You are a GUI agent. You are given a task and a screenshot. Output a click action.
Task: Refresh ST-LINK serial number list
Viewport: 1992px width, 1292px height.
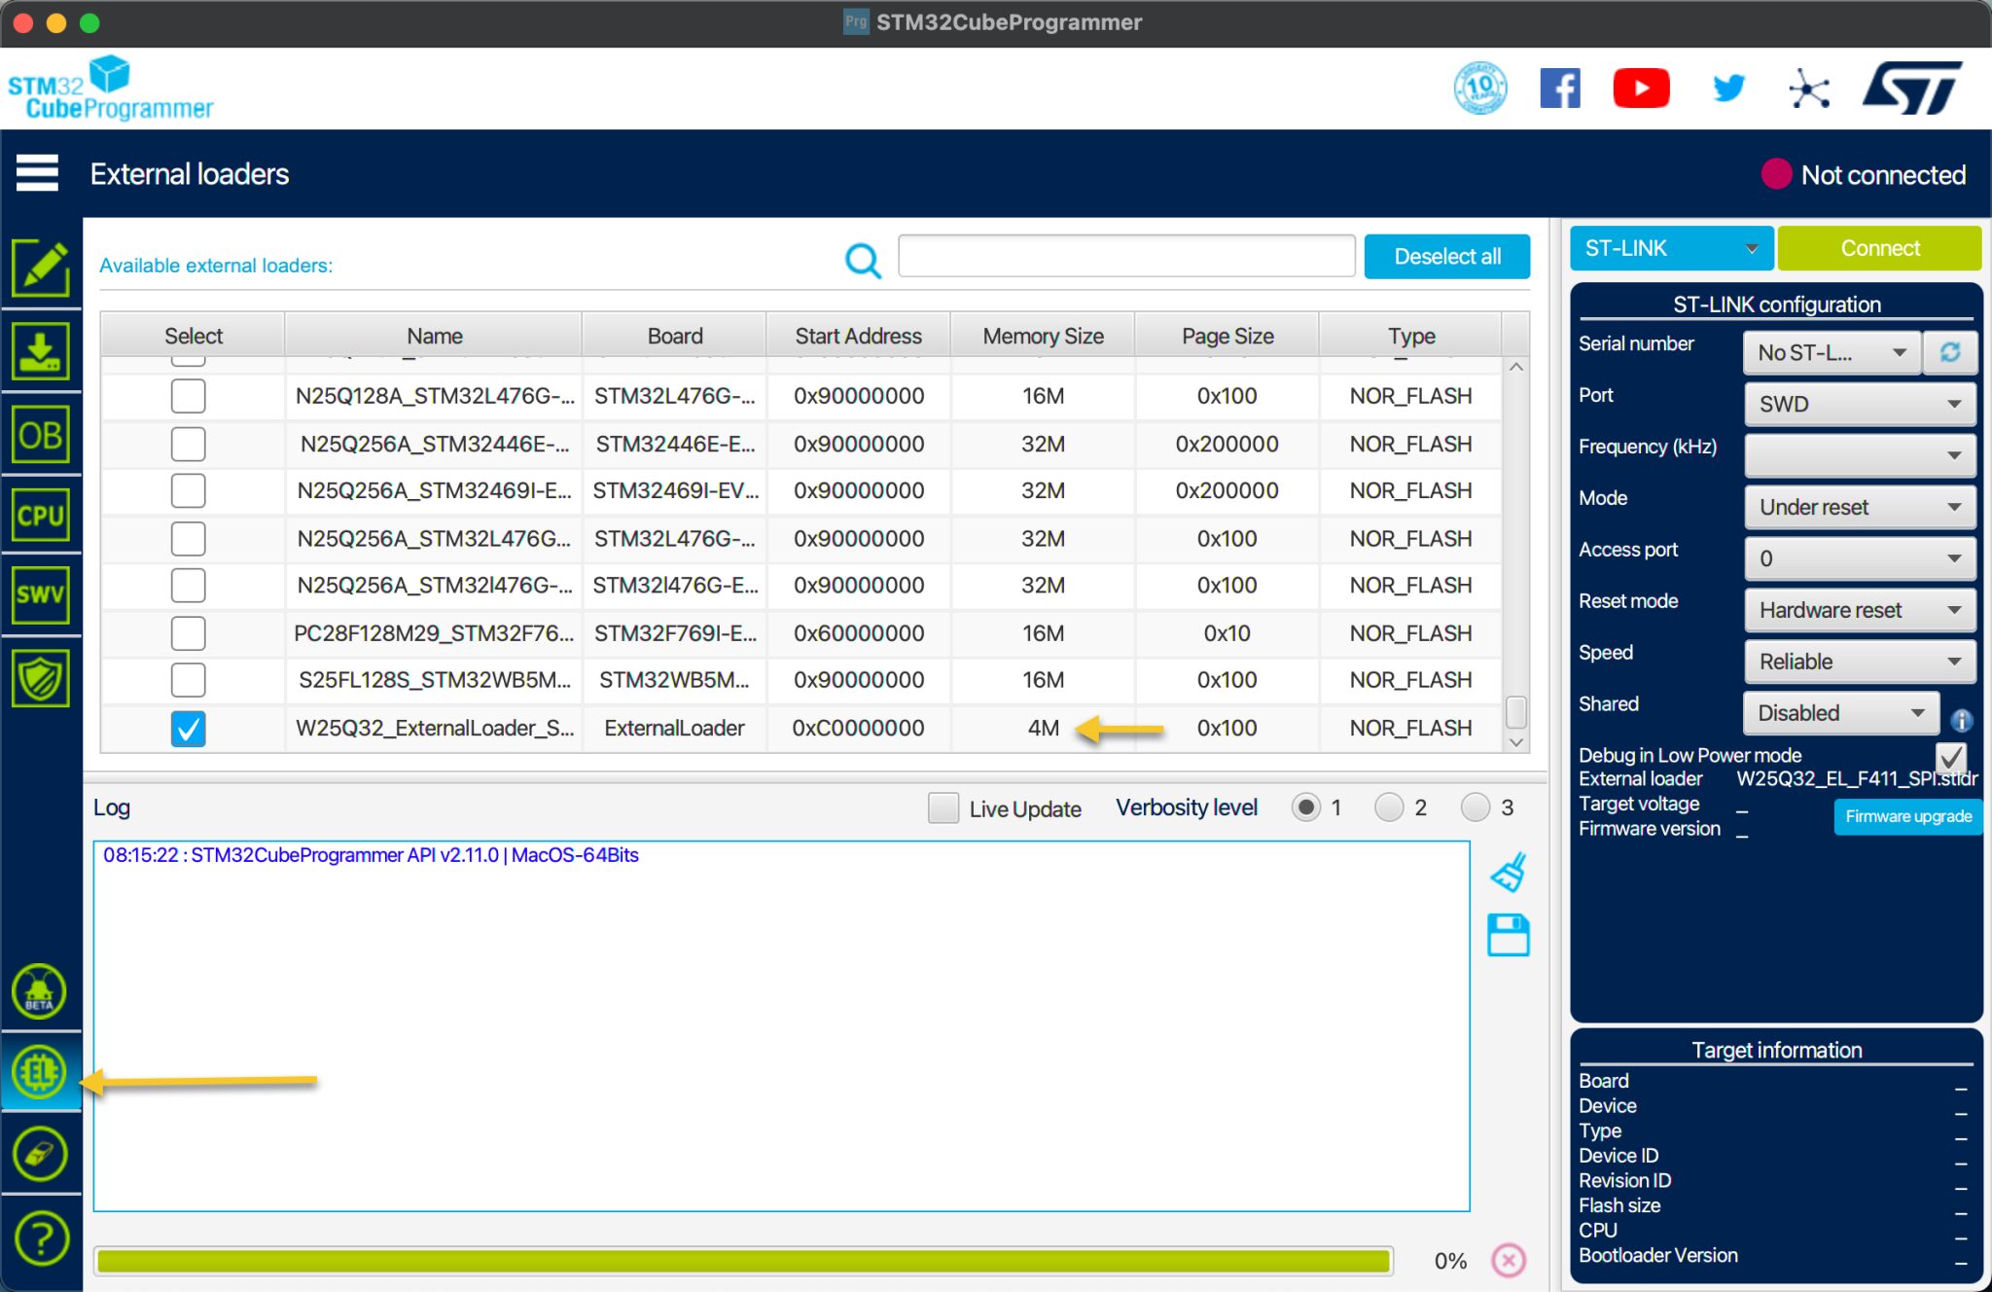[1950, 352]
